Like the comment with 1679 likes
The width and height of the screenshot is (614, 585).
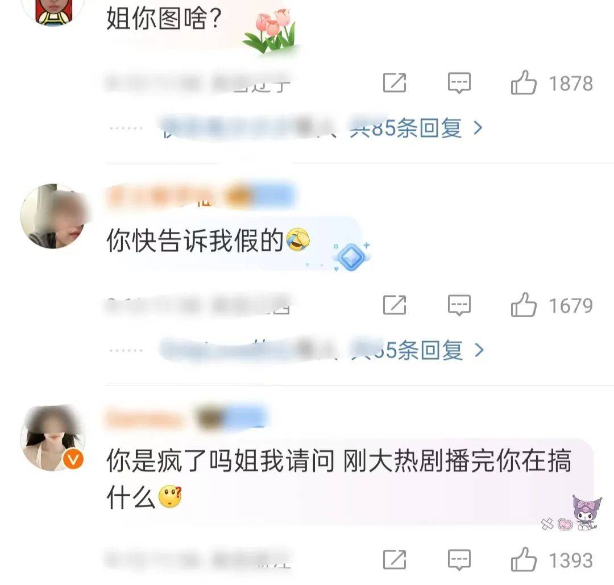(x=523, y=305)
